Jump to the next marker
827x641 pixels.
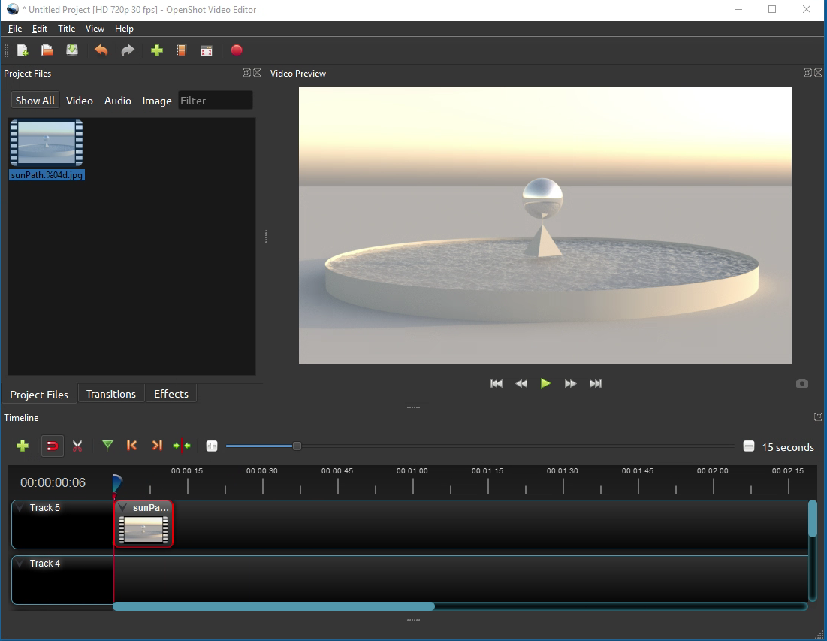click(x=157, y=446)
